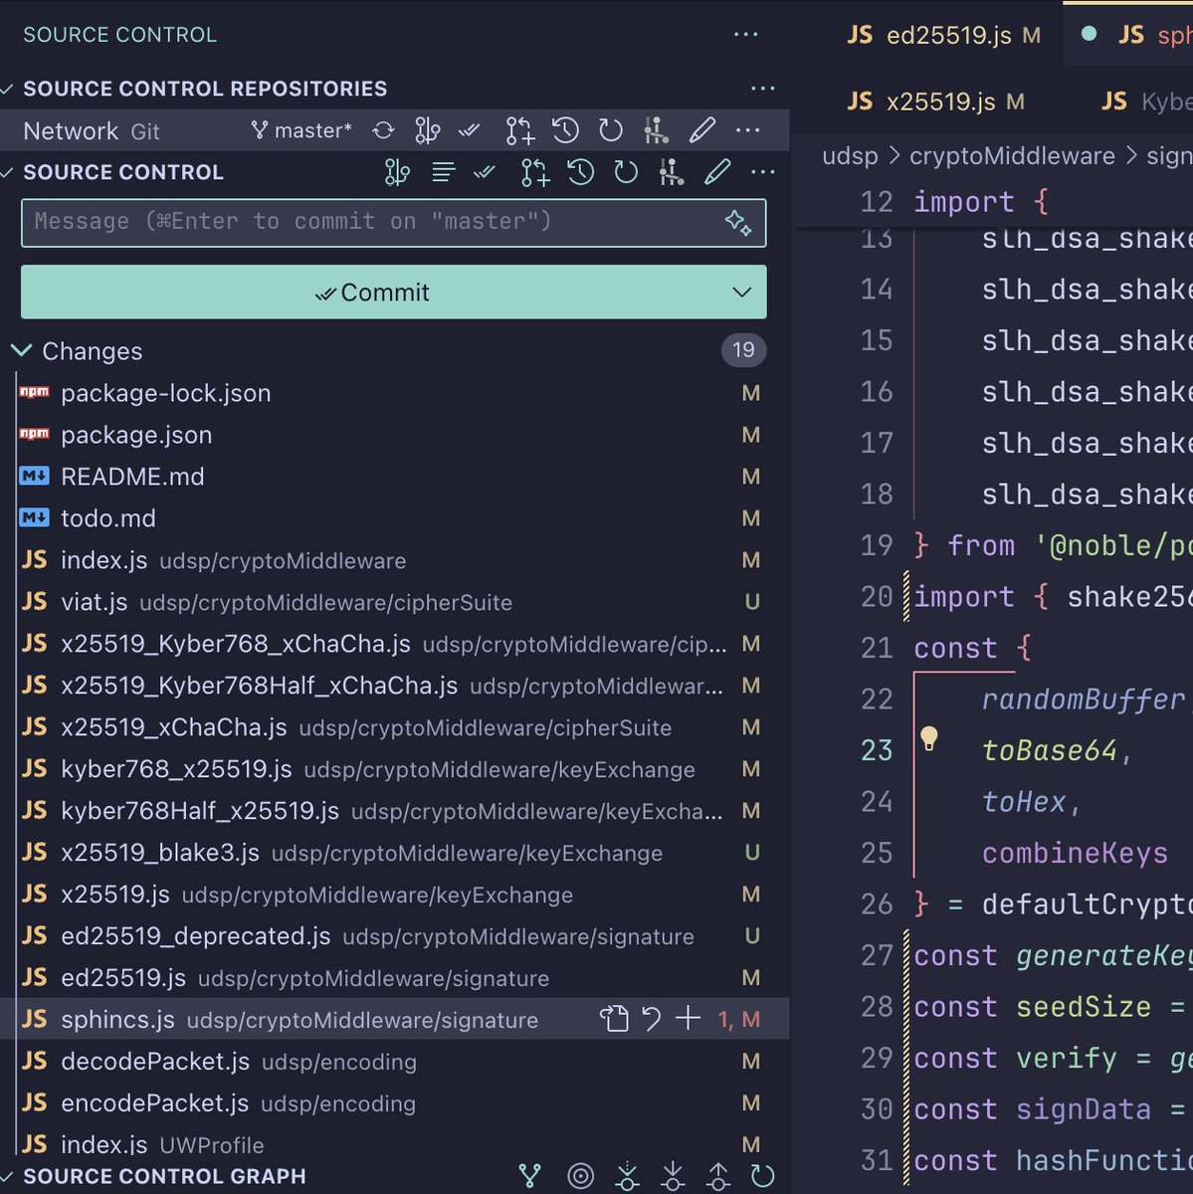
Task: Open x25519_blake3.js untracked file
Action: [x=395, y=853]
